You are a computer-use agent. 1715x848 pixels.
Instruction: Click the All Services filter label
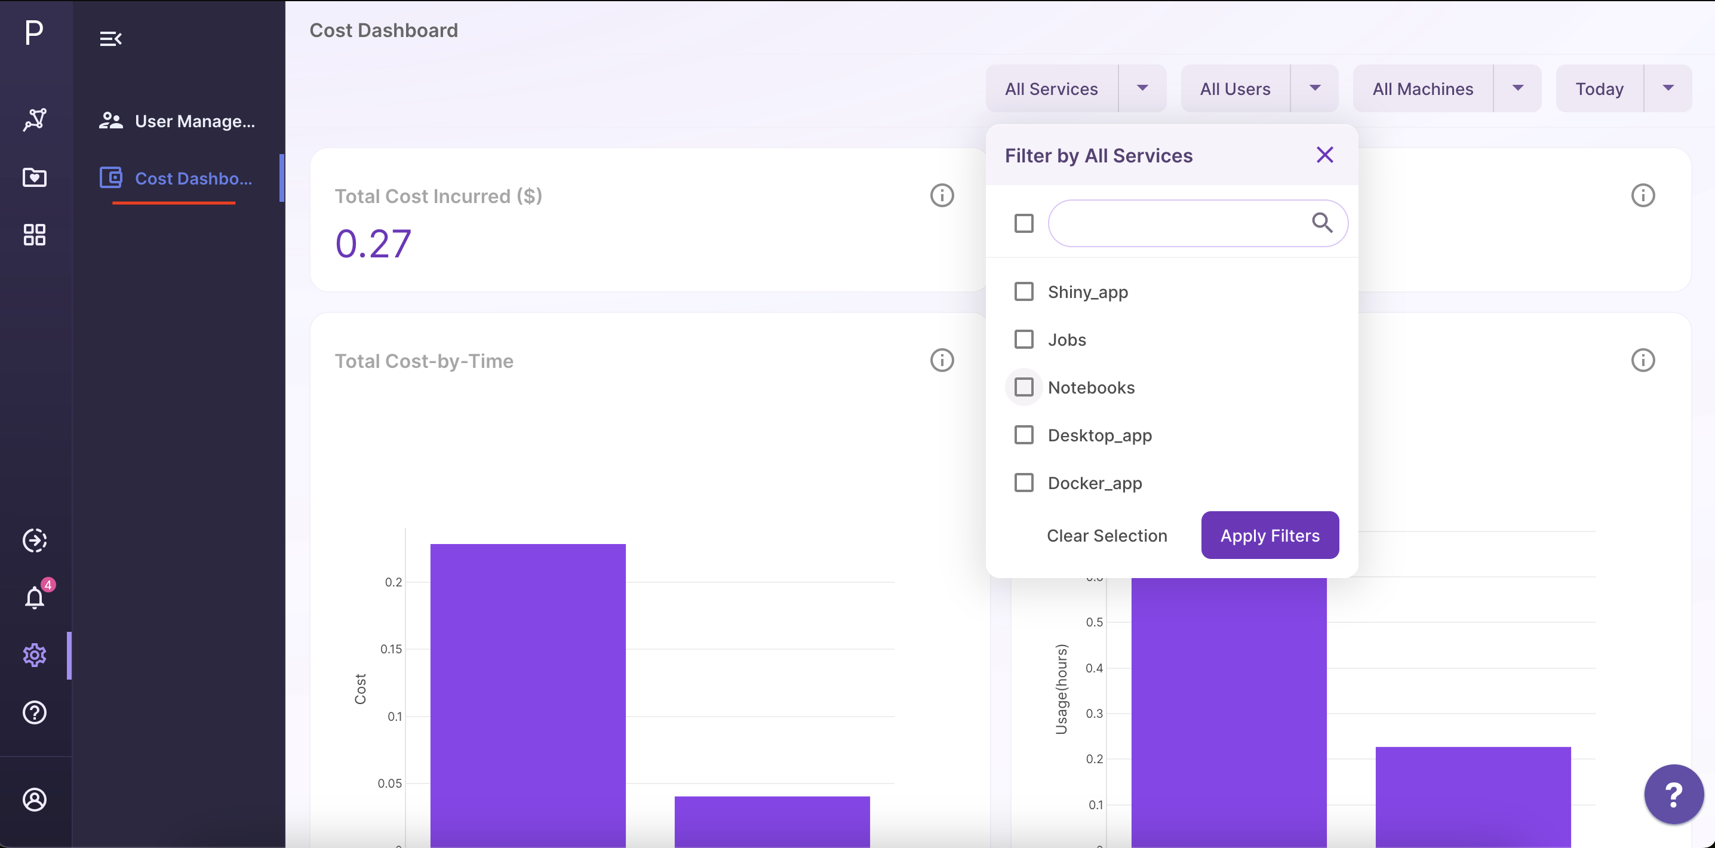pos(1051,88)
